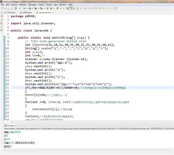Expand the Run dropdown arrow

(x=33, y=8)
